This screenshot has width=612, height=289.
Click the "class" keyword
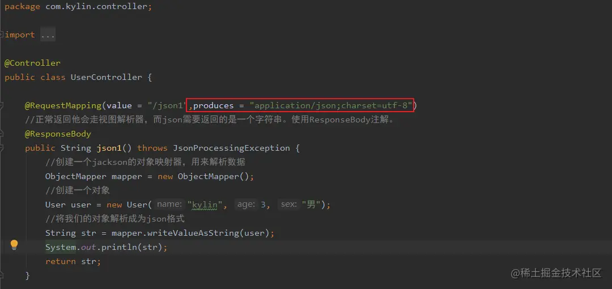click(x=53, y=77)
